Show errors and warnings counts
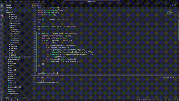This screenshot has width=179, height=101. [x=13, y=100]
